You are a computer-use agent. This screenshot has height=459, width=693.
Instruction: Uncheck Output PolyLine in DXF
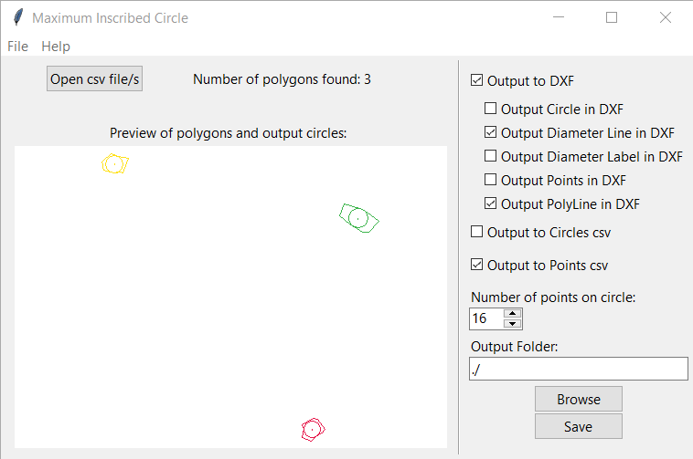490,203
